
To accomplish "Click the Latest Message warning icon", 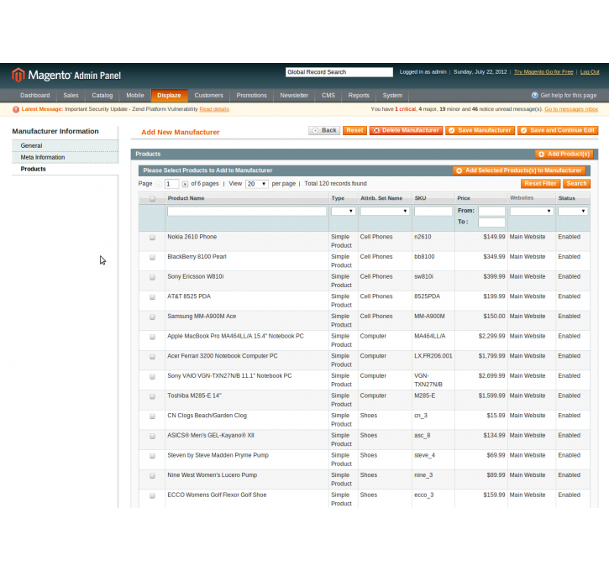I will pos(15,109).
